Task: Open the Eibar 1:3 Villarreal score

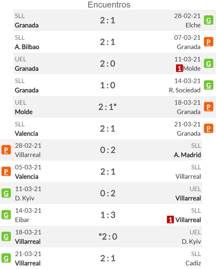Action: (108, 215)
